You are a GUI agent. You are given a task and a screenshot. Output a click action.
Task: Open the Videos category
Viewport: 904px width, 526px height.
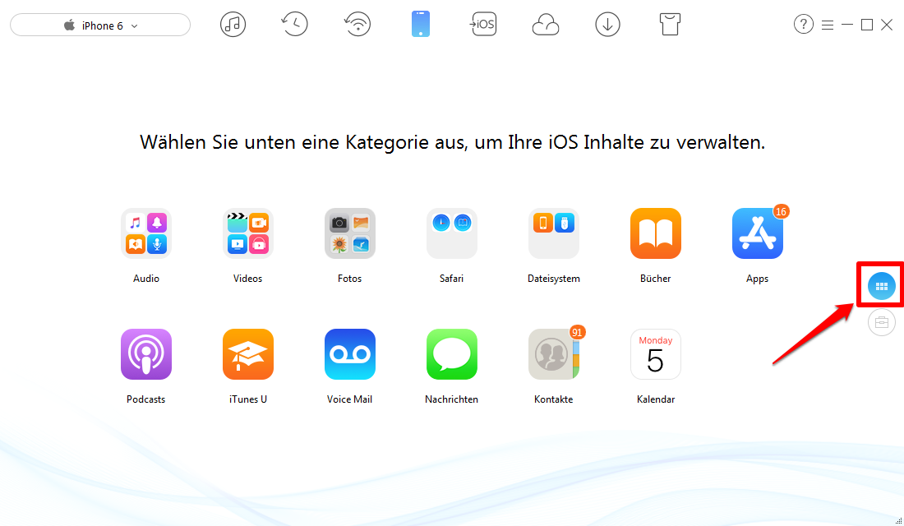[x=248, y=233]
